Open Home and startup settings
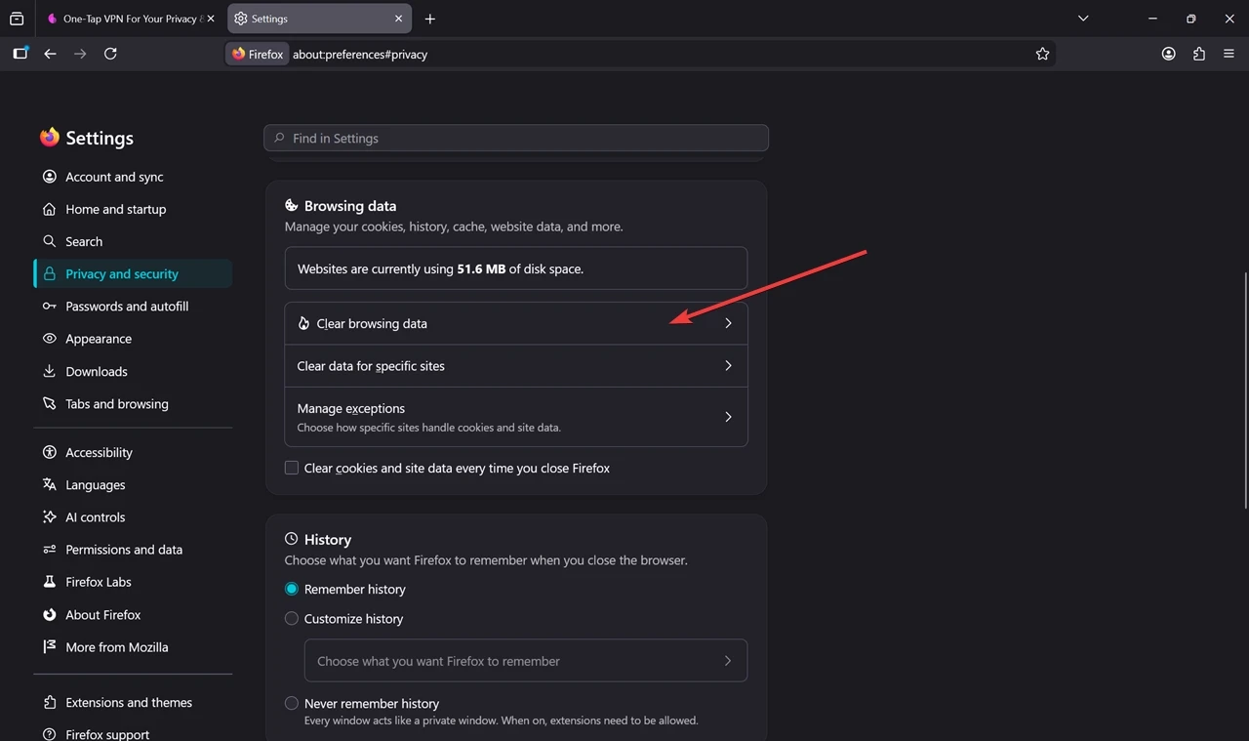The width and height of the screenshot is (1249, 741). click(x=133, y=209)
